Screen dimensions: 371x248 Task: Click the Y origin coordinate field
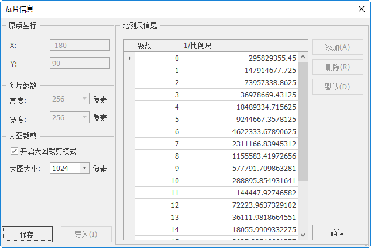pos(80,64)
